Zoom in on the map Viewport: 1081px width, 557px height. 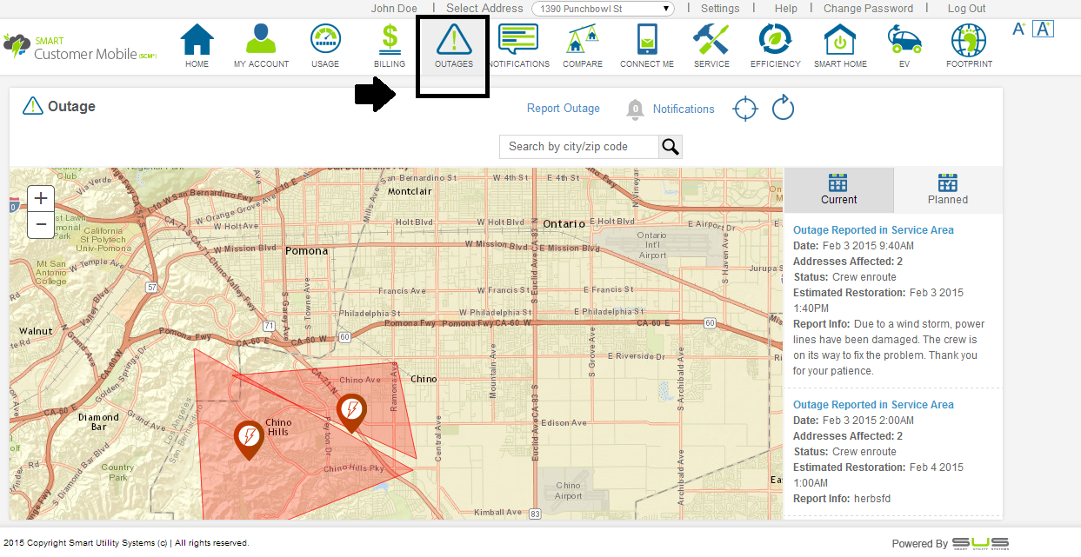41,198
